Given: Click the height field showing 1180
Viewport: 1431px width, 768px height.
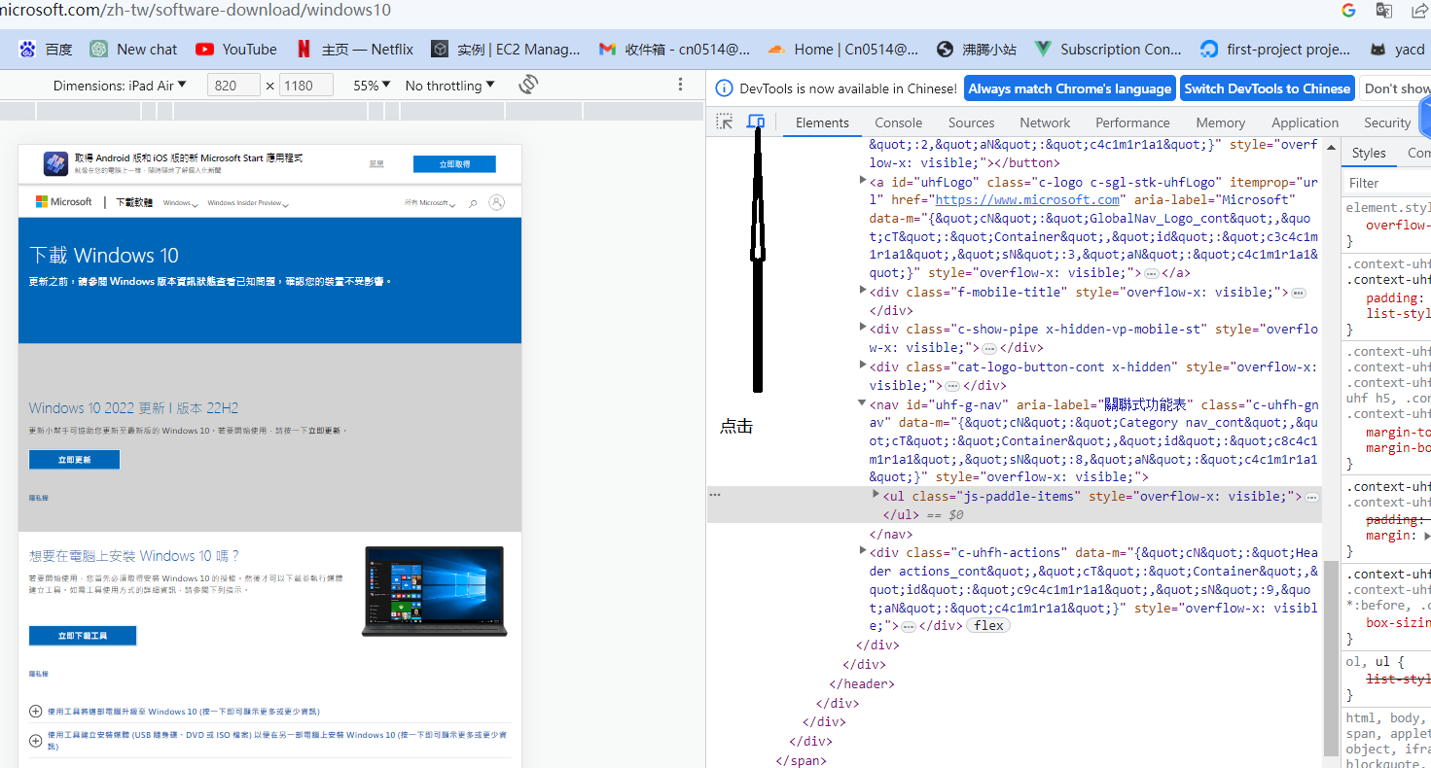Looking at the screenshot, I should tap(306, 86).
